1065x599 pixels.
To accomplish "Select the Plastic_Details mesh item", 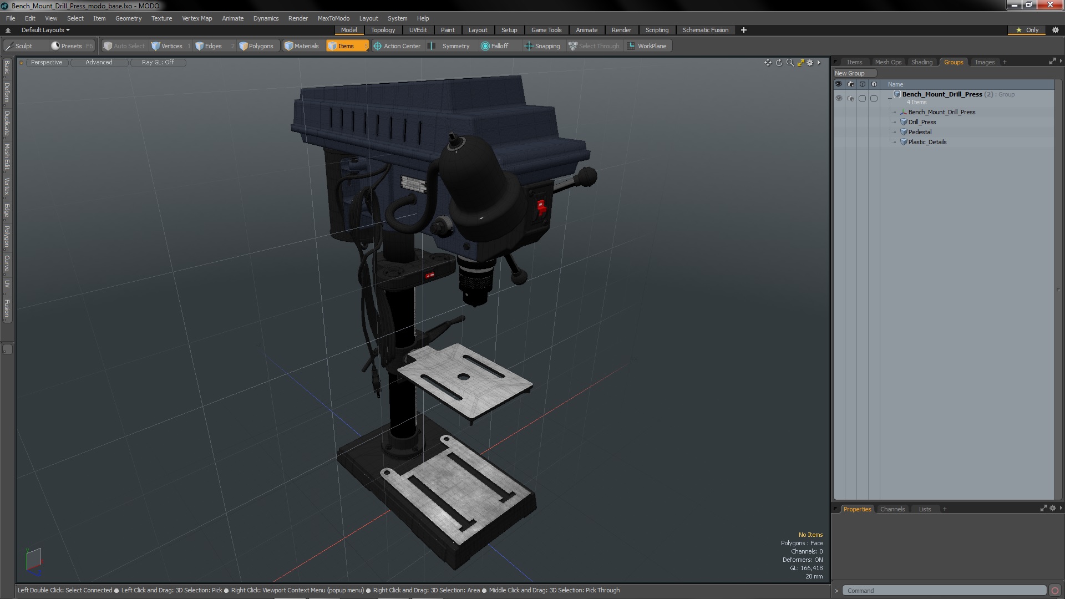I will (927, 142).
